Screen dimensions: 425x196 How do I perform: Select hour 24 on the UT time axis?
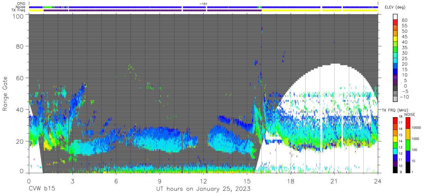pyautogui.click(x=378, y=181)
